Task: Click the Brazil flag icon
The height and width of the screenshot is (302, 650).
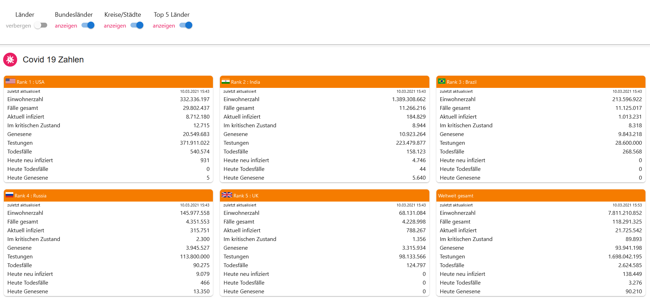Action: pyautogui.click(x=442, y=81)
